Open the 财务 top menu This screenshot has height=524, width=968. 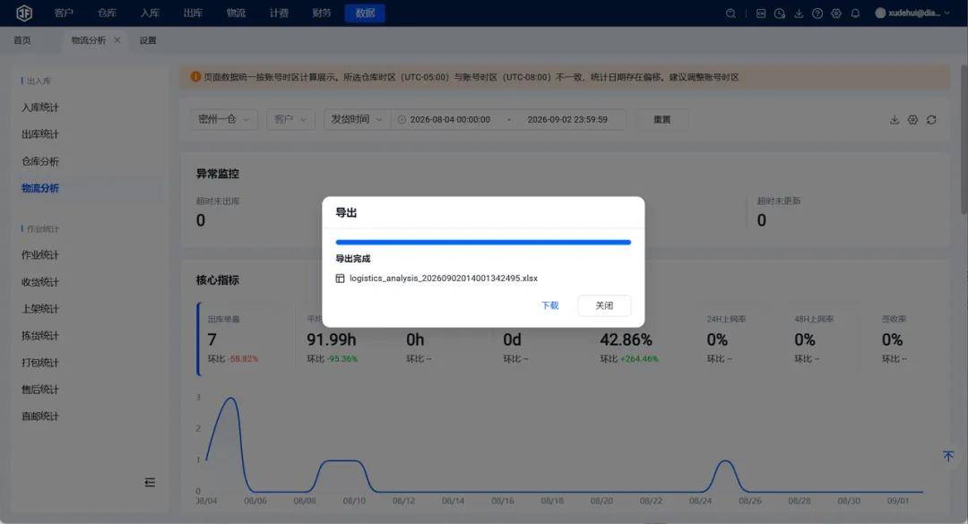pyautogui.click(x=322, y=13)
